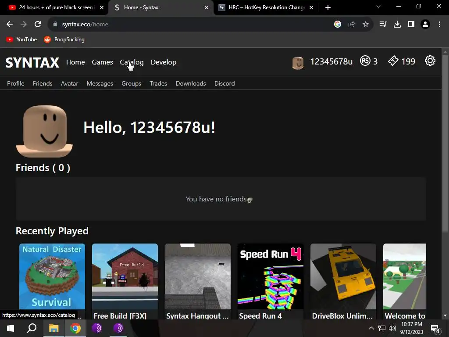Open Natural Disaster Survival game thumbnail
The image size is (449, 337).
52,276
